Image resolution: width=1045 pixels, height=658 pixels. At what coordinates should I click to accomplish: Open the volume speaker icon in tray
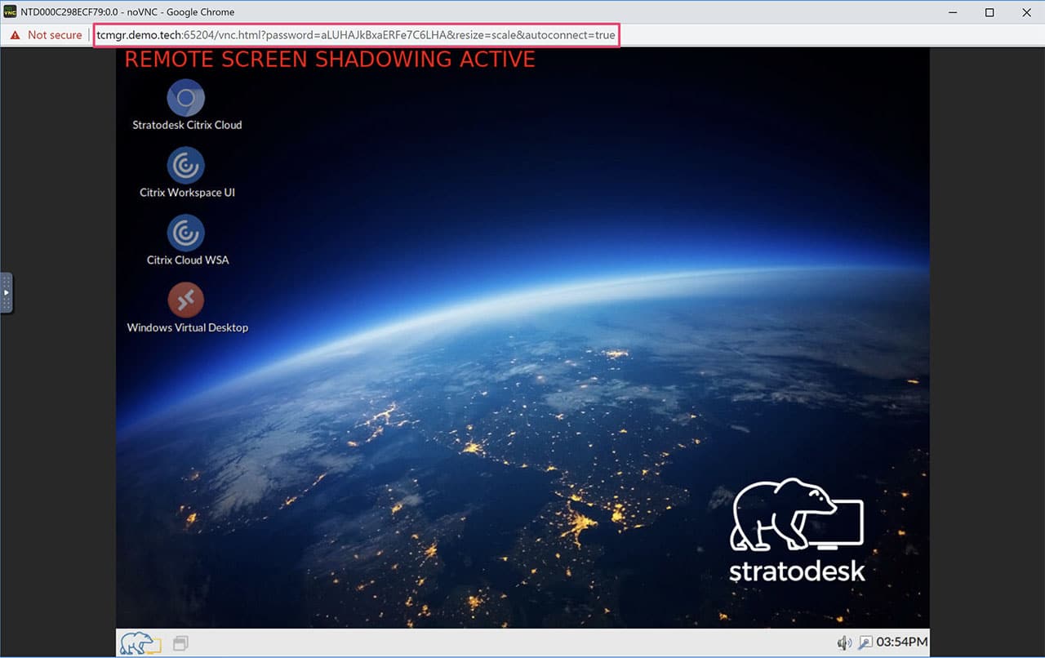point(844,643)
